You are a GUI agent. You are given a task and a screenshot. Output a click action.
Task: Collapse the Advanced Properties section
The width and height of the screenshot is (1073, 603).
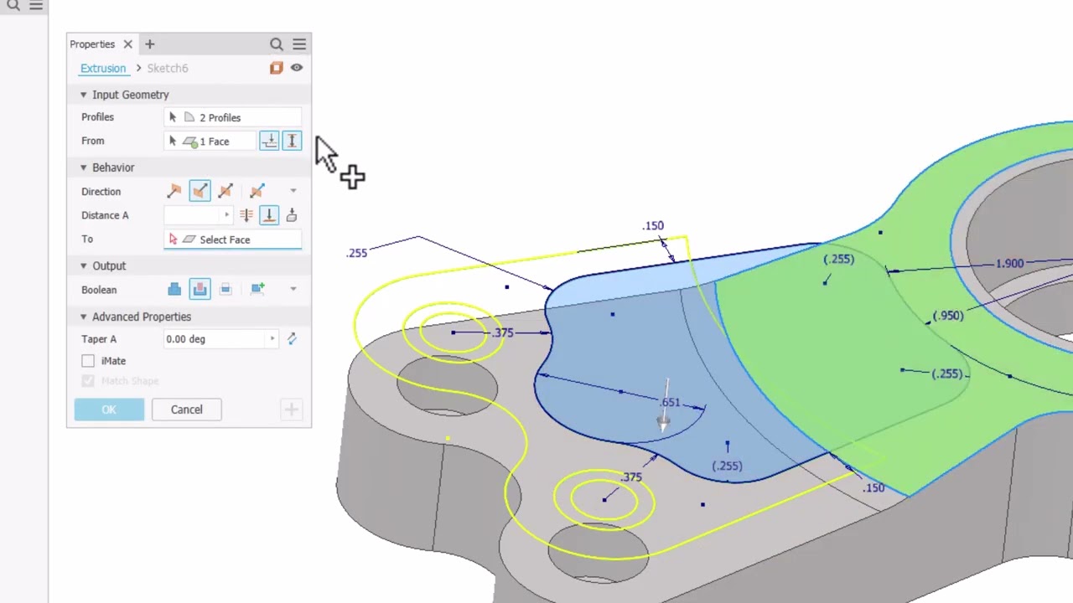84,317
